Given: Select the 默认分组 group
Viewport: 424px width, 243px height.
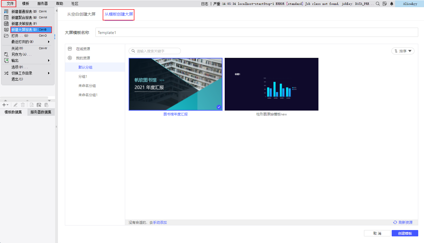Looking at the screenshot, I should pyautogui.click(x=95, y=67).
